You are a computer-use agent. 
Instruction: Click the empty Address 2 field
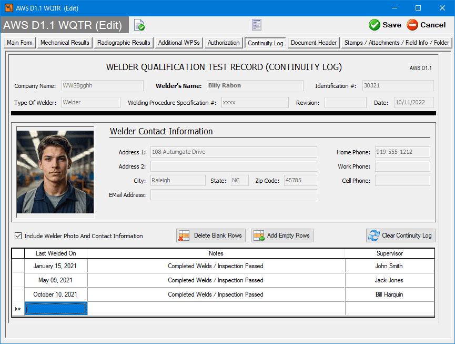pyautogui.click(x=234, y=166)
